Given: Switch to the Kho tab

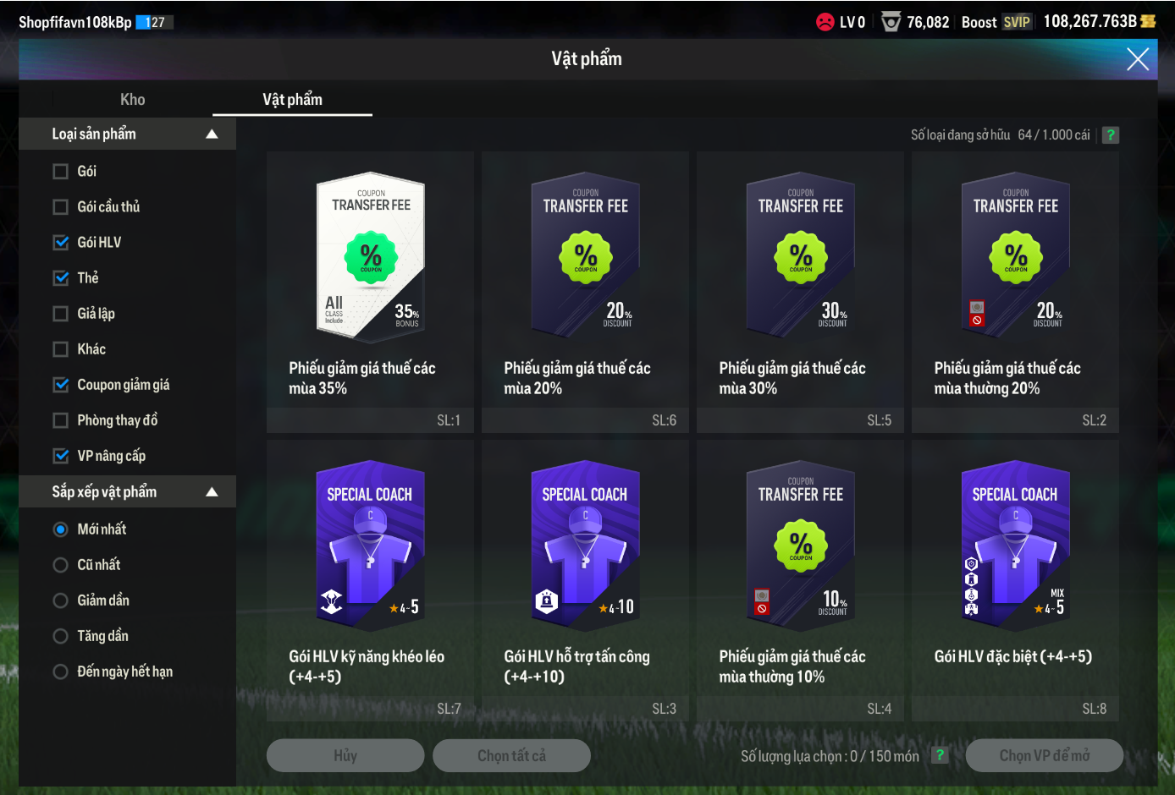Looking at the screenshot, I should pos(132,100).
